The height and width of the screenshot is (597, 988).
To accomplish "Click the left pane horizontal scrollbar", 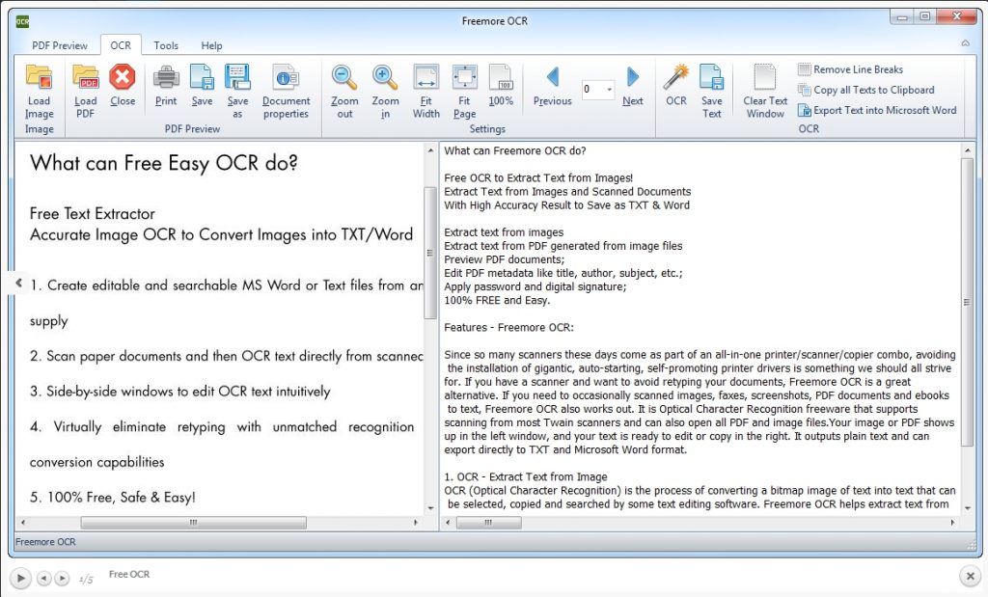I will click(193, 523).
